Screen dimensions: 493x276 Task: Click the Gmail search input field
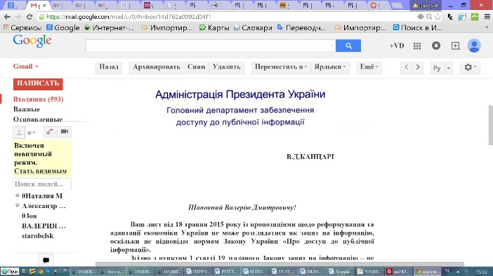[211, 46]
